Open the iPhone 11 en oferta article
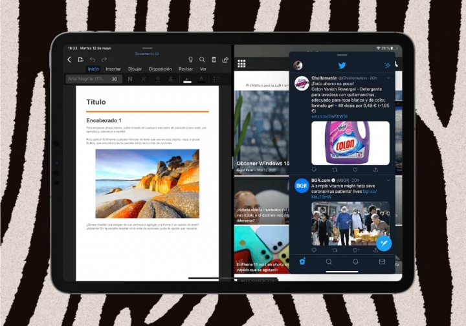466x326 pixels. (261, 249)
